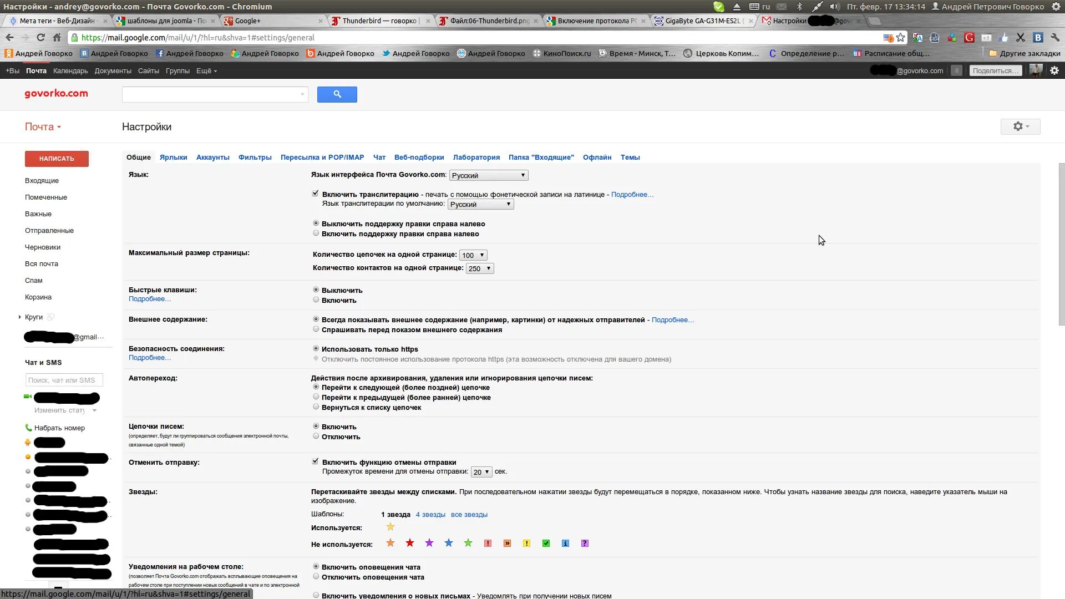Toggle the send-cancel (отмены отправки) checkbox
Screen dimensions: 1065x599
316,461
